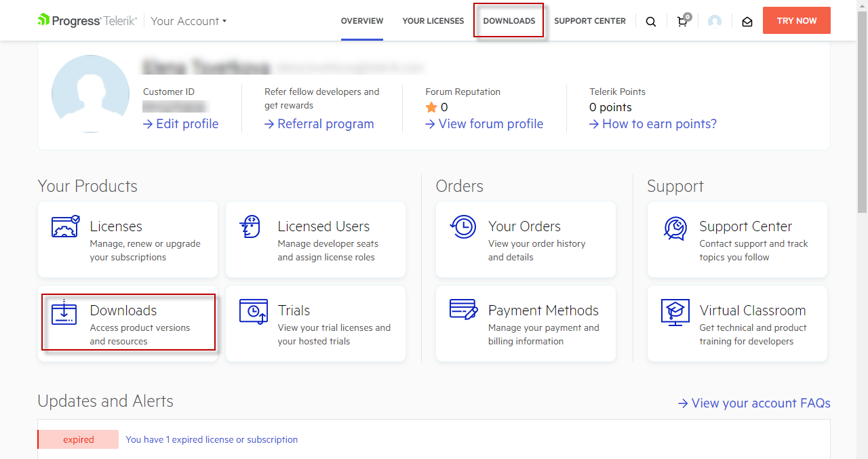Switch to the Overview tab
Viewport: 868px width, 459px height.
point(362,21)
